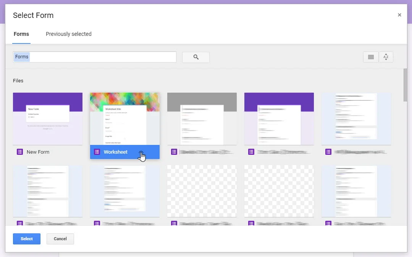Screen dimensions: 412x257
Task: Select the gray-header form thumbnail
Action: click(x=202, y=119)
